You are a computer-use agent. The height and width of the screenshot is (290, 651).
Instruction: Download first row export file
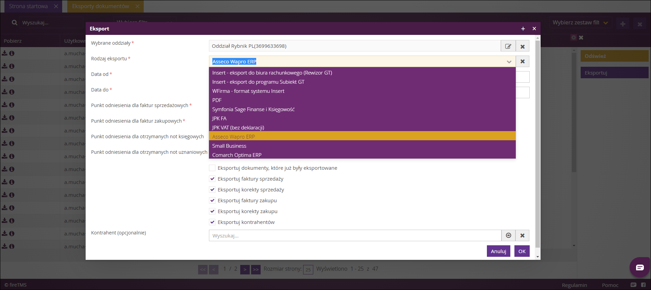5,53
